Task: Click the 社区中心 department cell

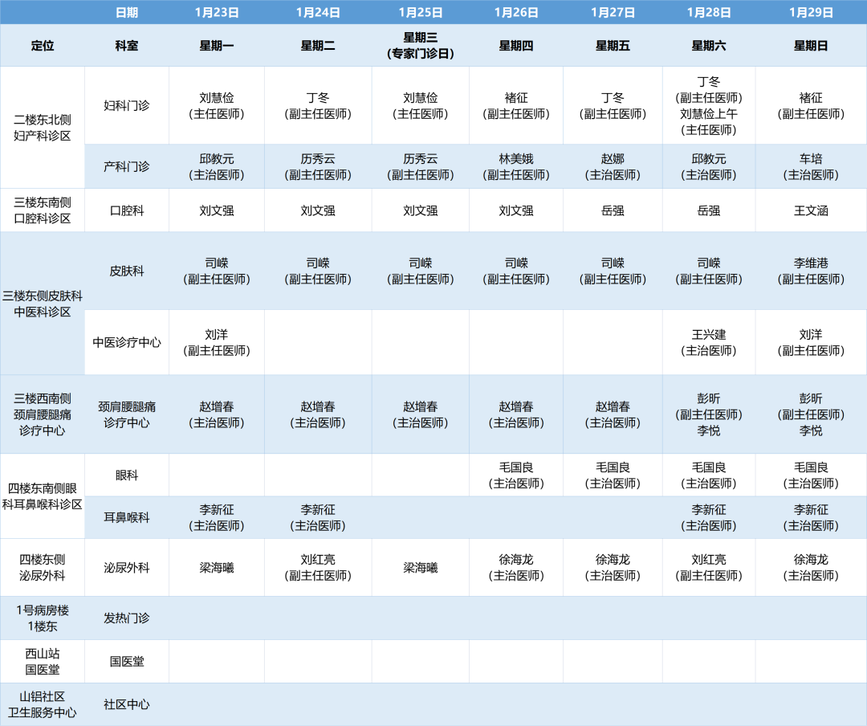Action: [x=127, y=704]
